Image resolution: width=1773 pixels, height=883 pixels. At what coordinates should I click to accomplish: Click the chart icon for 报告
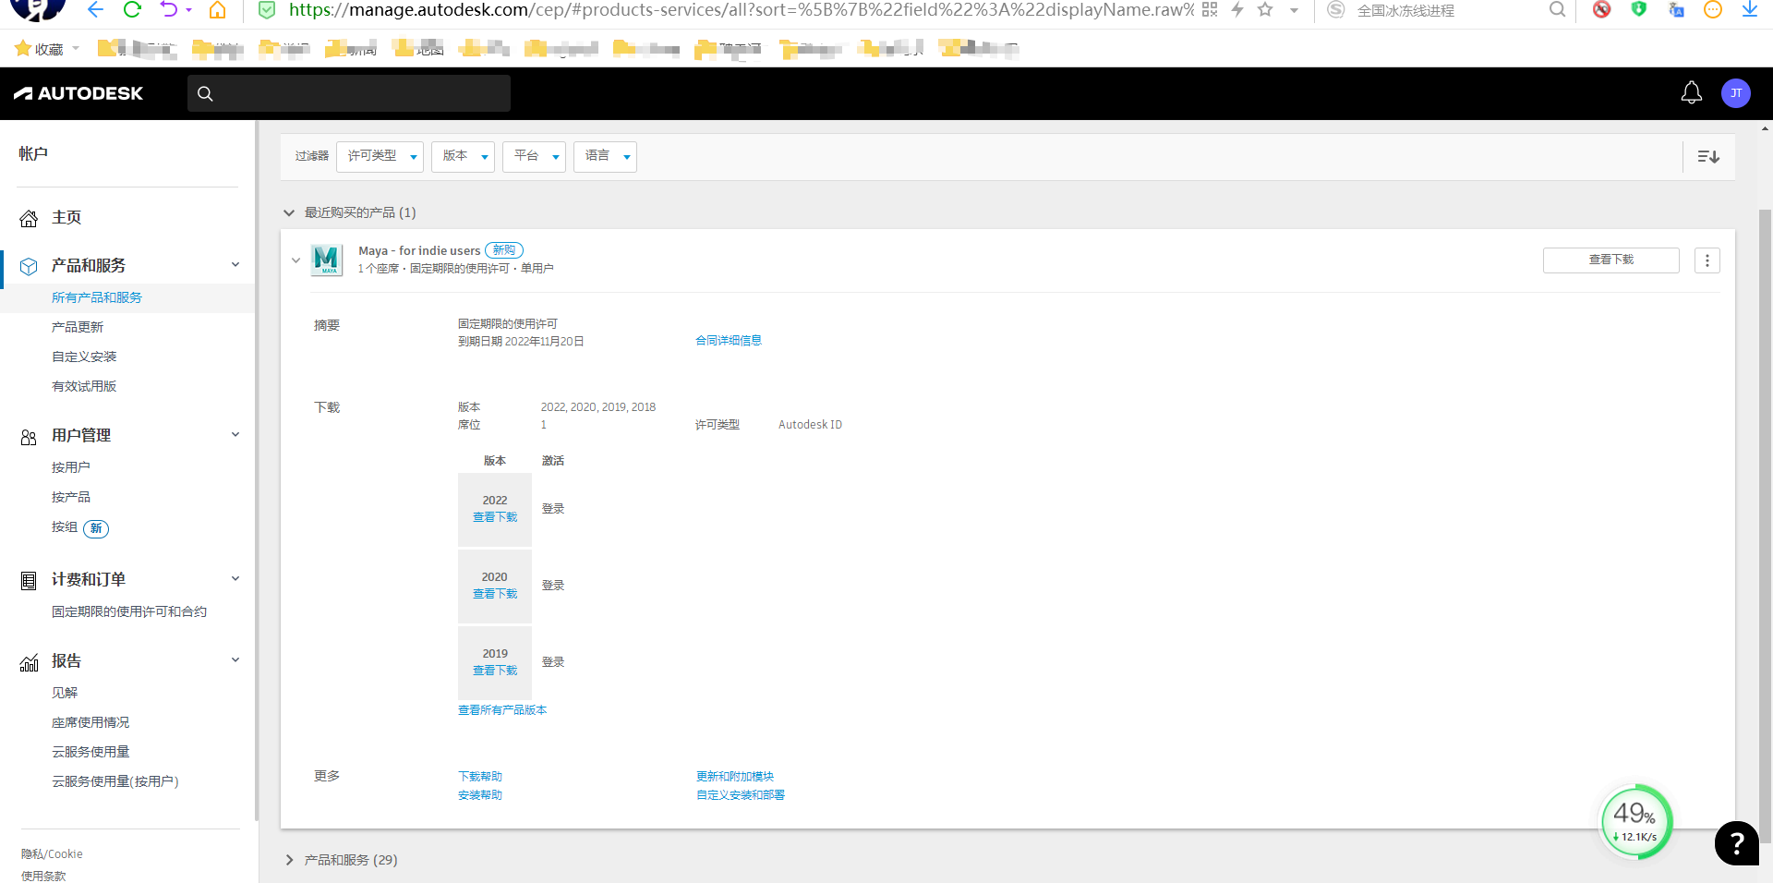tap(29, 662)
